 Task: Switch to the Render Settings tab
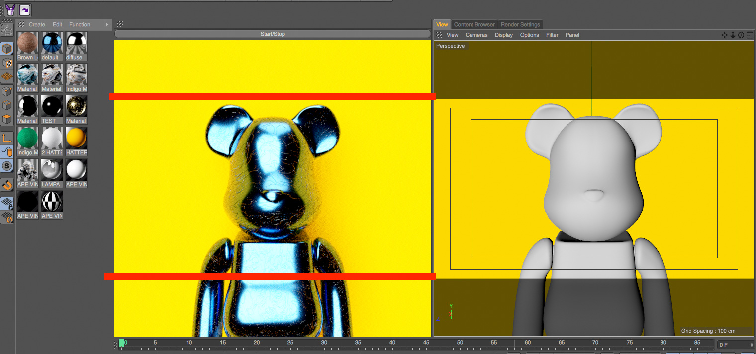tap(520, 24)
